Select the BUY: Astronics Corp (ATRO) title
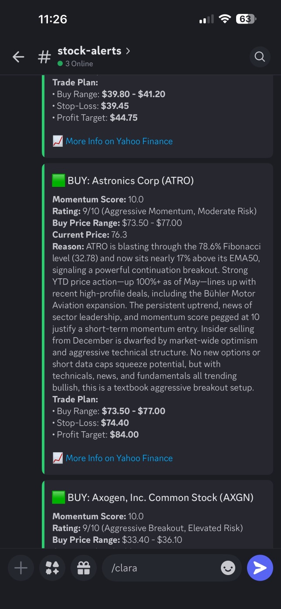Image resolution: width=281 pixels, height=609 pixels. [x=131, y=180]
